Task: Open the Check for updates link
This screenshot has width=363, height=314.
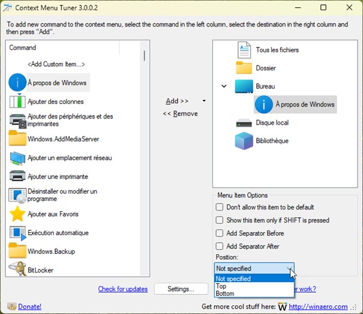Action: click(x=122, y=289)
